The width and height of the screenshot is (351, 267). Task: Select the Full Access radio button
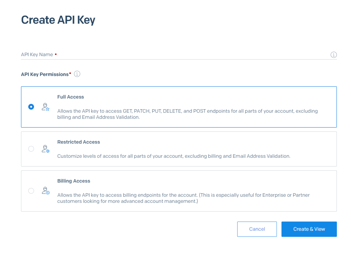(31, 107)
